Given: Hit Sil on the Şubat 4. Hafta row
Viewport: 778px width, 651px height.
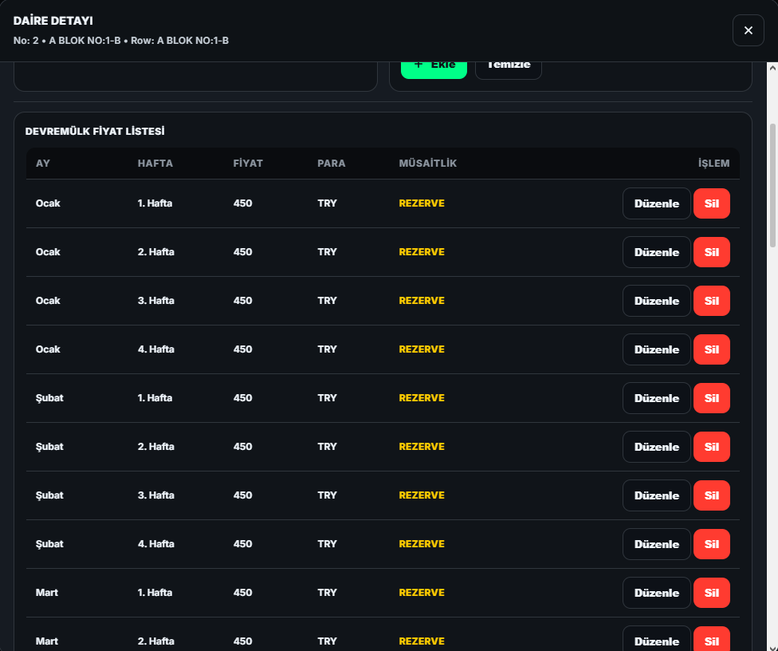Looking at the screenshot, I should pos(711,544).
